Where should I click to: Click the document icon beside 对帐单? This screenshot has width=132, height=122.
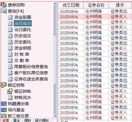[x=10, y=54]
